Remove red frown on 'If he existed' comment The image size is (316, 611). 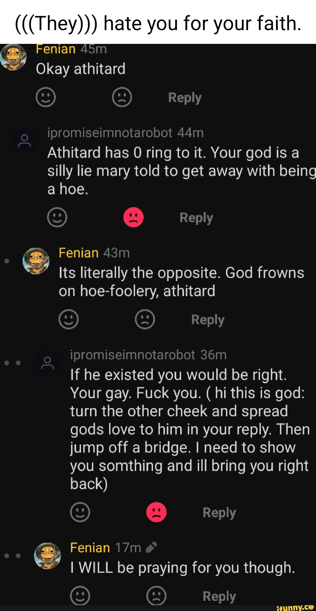coord(156,512)
